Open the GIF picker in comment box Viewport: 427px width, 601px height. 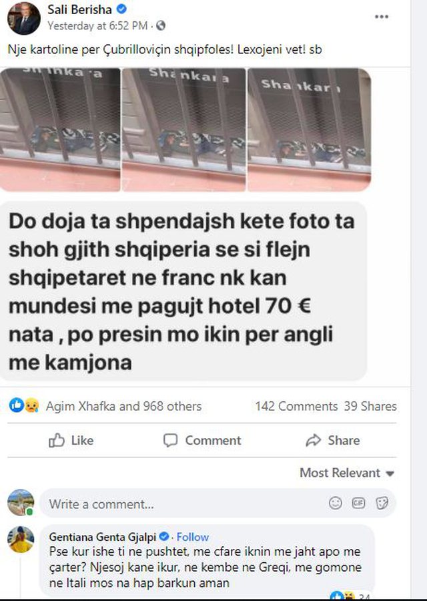pyautogui.click(x=358, y=503)
